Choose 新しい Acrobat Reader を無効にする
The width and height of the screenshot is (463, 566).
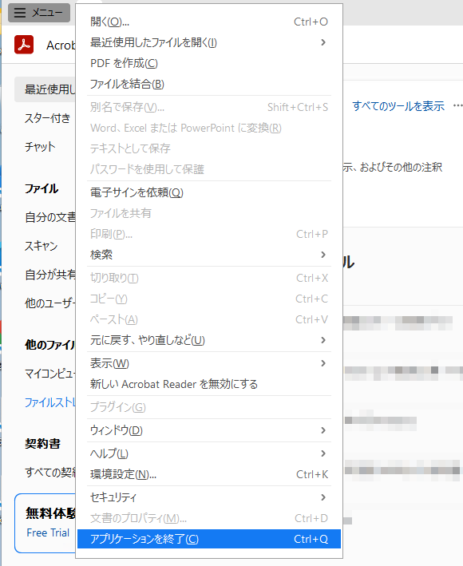(209, 384)
